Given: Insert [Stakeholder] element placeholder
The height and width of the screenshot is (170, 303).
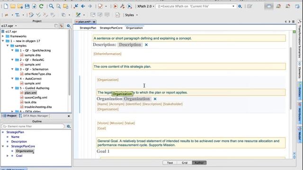Looking at the screenshot, I should point(173,104).
